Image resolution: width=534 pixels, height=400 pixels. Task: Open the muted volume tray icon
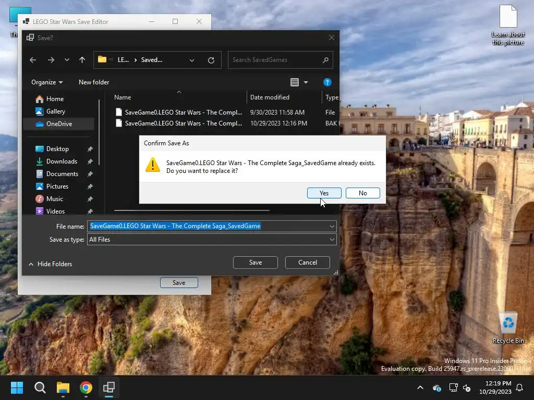click(x=467, y=387)
